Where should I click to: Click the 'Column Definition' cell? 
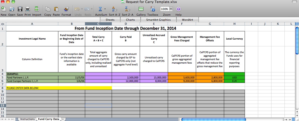tap(32, 59)
